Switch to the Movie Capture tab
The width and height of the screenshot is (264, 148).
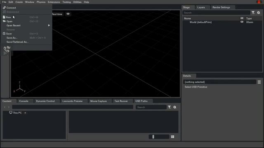coord(99,101)
